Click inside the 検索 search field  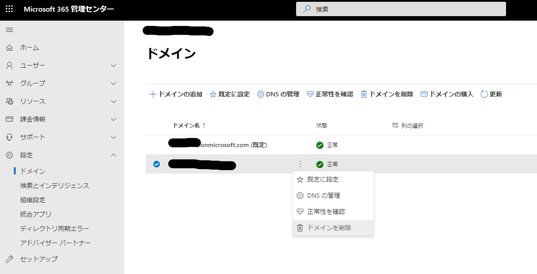[401, 9]
